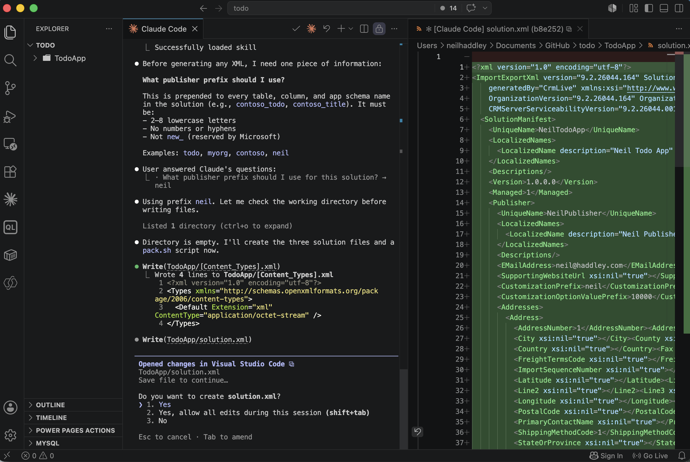Click the neilhaddley breadcrumb
Viewport: 690px width, 462px height.
(466, 46)
